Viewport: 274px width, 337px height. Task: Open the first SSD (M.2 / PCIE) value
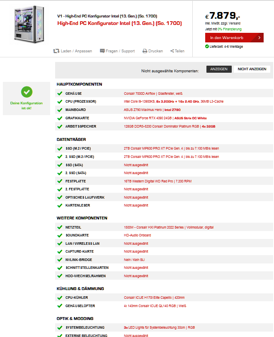(171, 148)
